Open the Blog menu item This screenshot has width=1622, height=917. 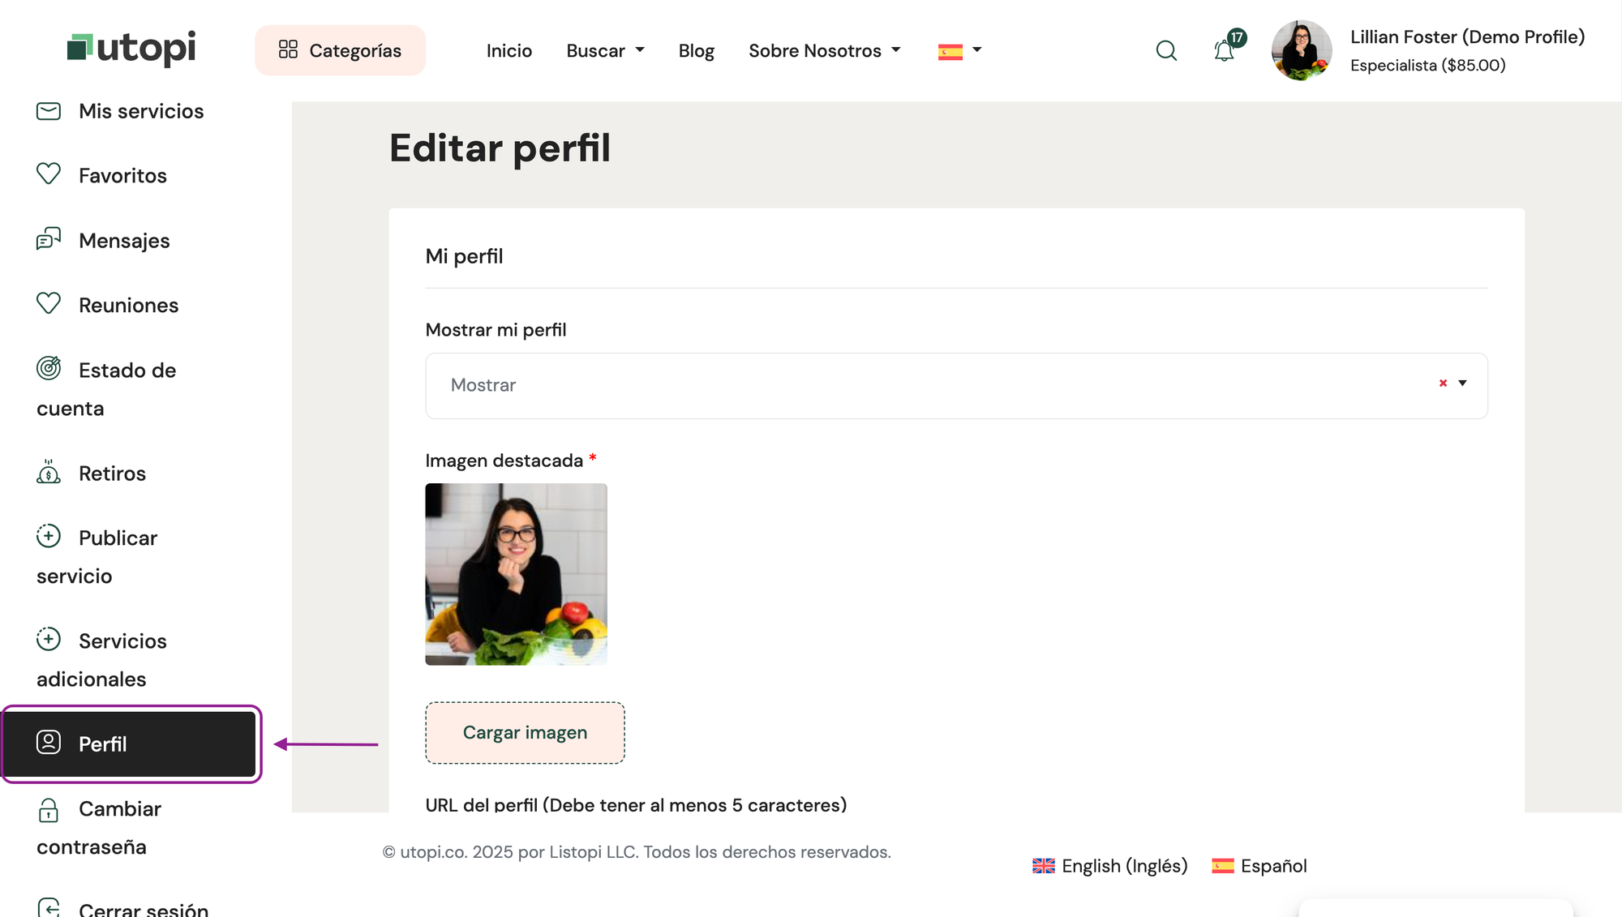click(696, 50)
